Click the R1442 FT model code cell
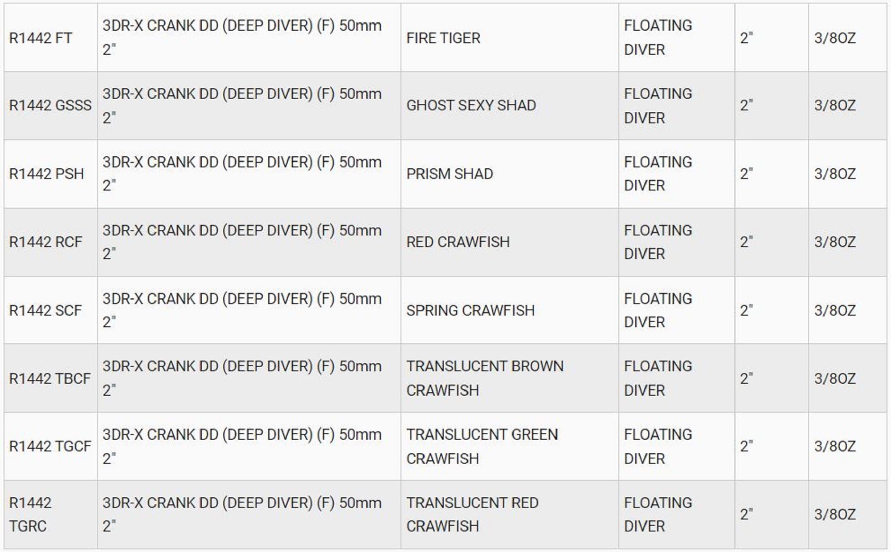 [x=41, y=38]
